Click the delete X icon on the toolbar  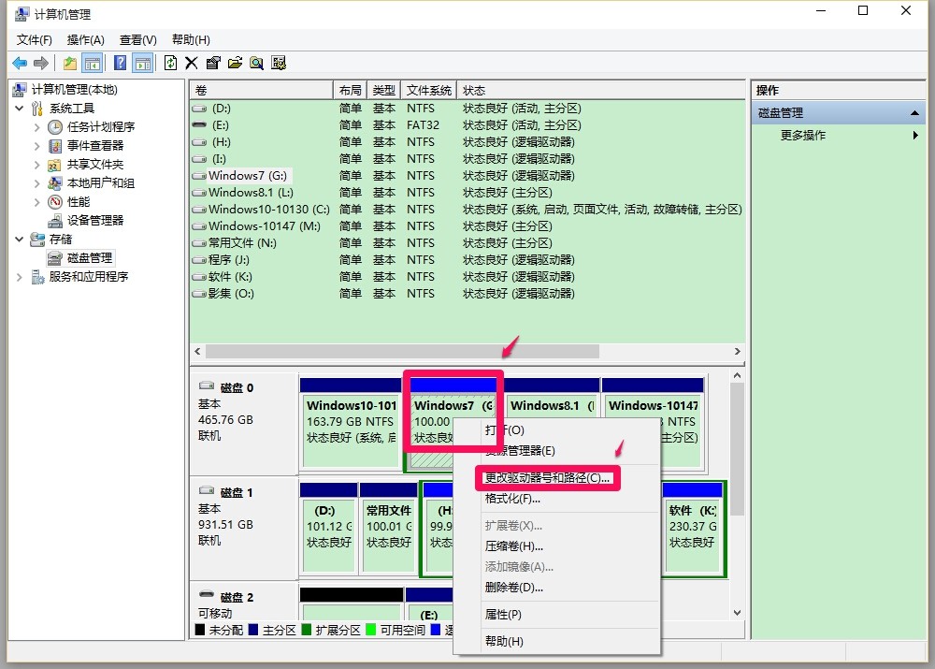click(x=193, y=63)
